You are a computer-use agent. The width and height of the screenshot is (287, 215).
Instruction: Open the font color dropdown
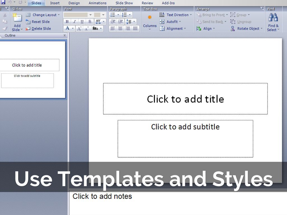[73, 29]
